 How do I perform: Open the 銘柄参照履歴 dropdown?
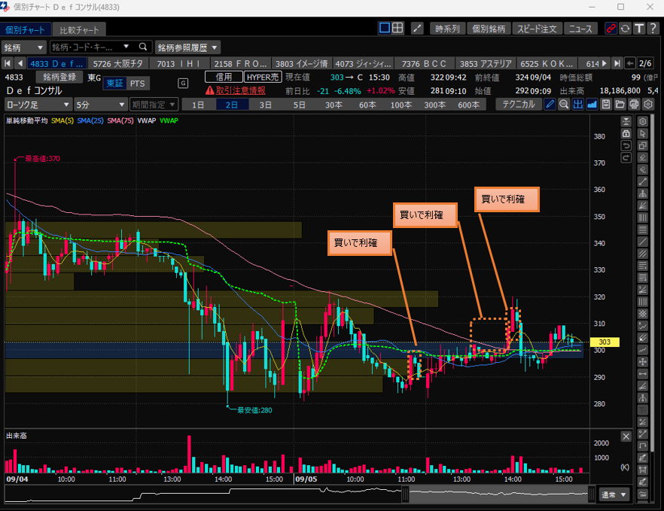click(187, 47)
